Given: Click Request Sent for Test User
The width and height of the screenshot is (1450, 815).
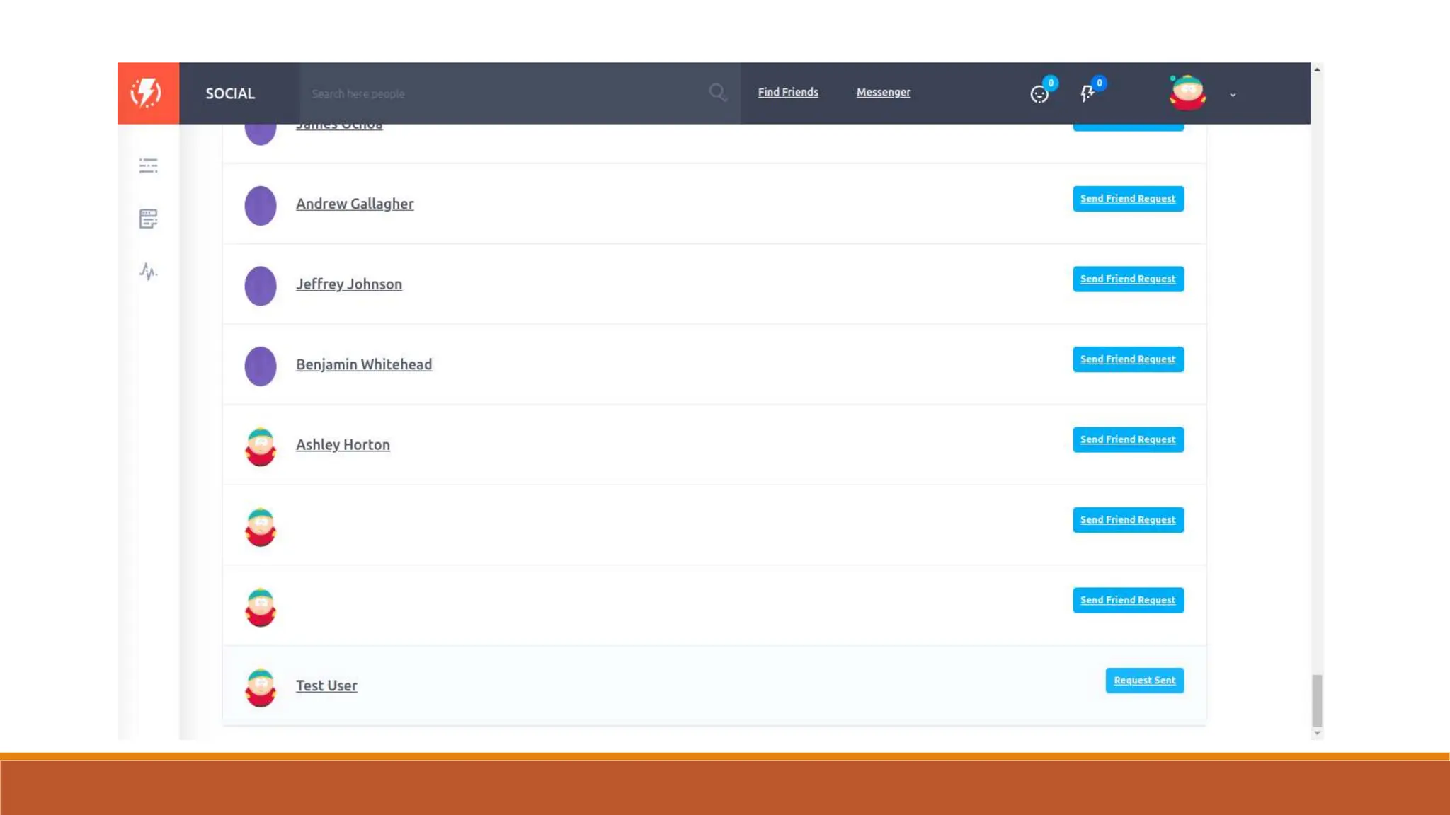Looking at the screenshot, I should [1144, 681].
